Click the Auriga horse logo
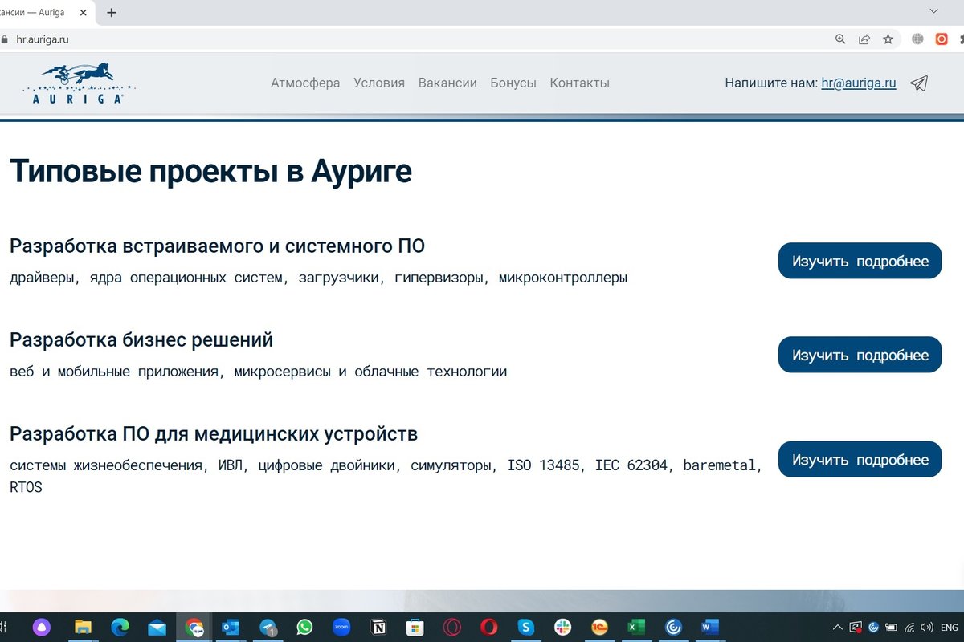964x642 pixels. (x=79, y=83)
